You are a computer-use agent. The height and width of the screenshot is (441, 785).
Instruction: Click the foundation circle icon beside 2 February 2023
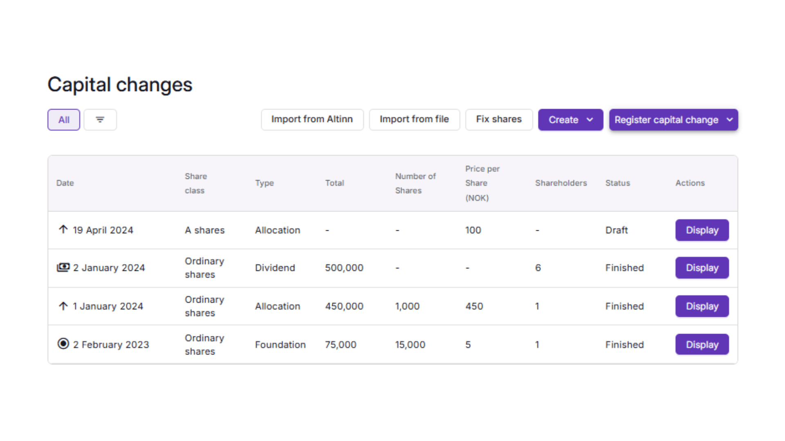coord(63,344)
